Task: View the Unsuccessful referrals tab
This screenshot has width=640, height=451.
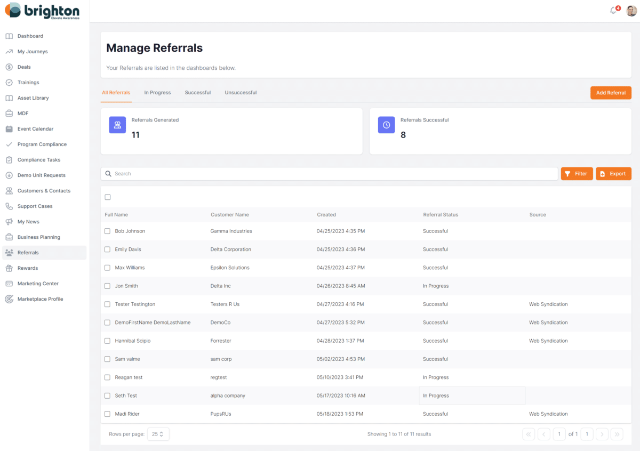Action: pos(240,92)
